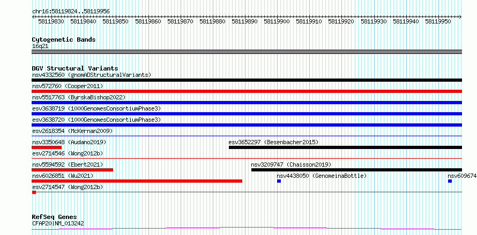The image size is (477, 235).
Task: Open nsv6026851 (Wu2021) label
Action: pos(63,176)
